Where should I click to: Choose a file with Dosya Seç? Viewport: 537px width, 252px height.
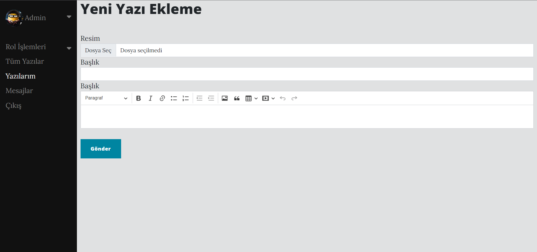(98, 50)
